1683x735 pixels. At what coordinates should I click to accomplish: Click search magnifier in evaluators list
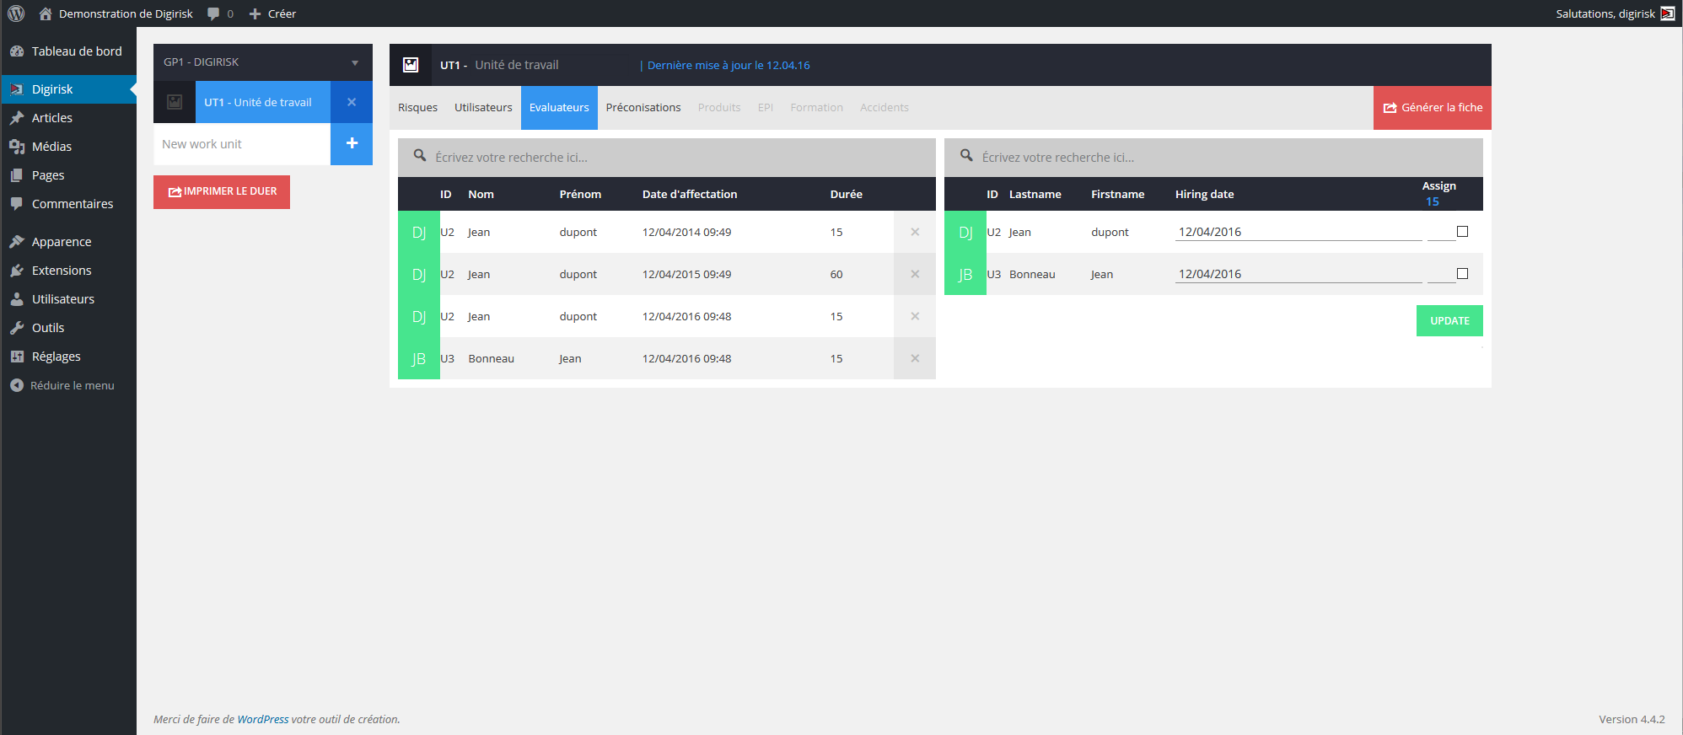[x=419, y=155]
